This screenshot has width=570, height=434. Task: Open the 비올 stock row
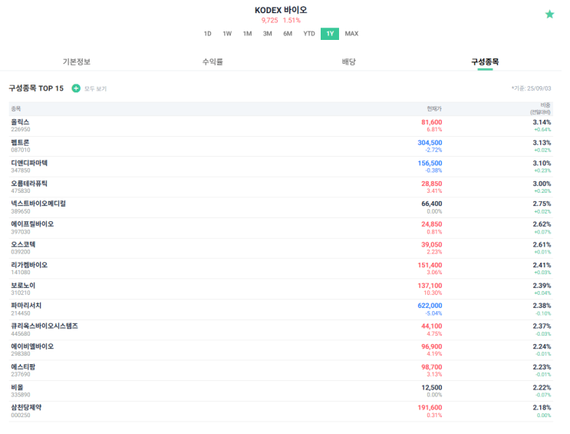point(281,391)
